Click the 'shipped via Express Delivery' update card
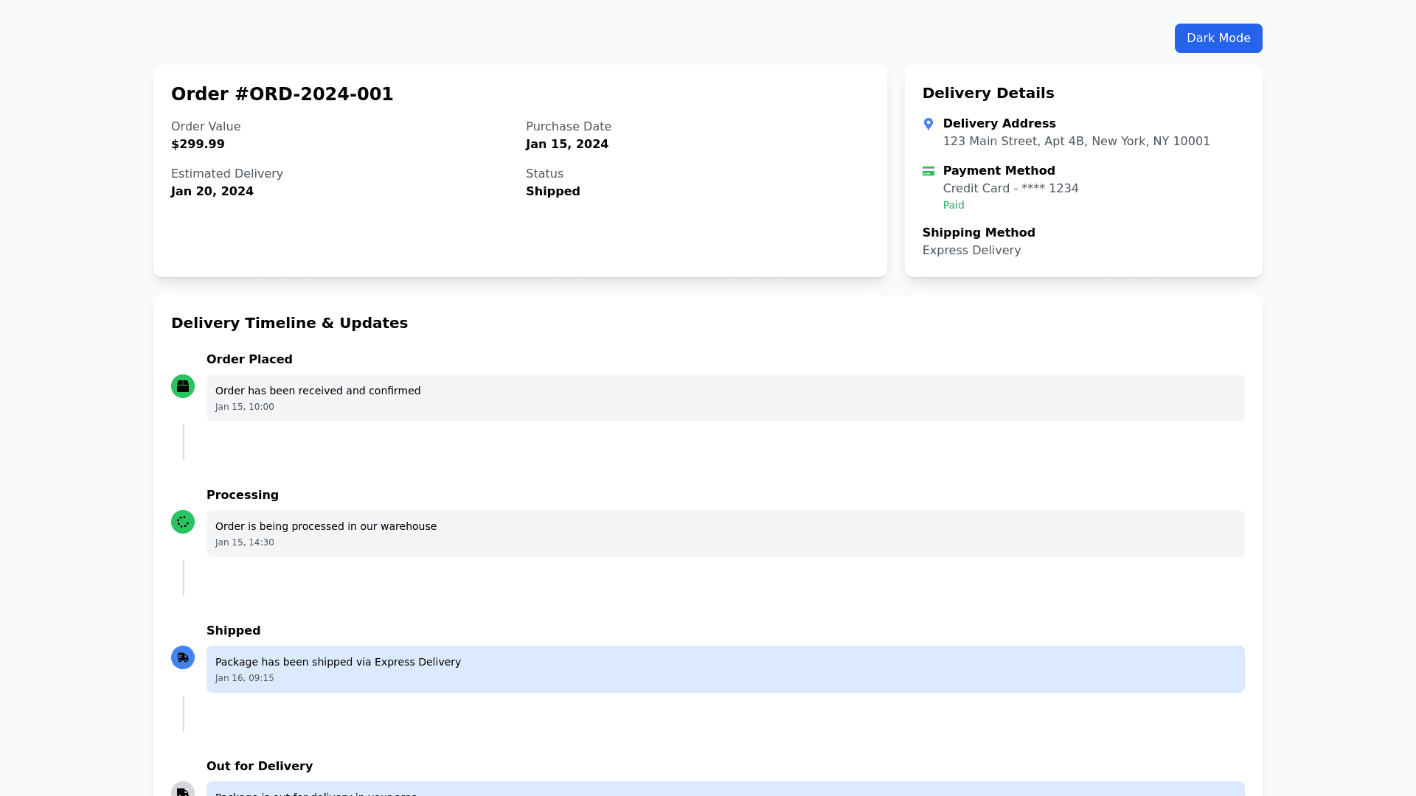The width and height of the screenshot is (1416, 796). [x=725, y=669]
